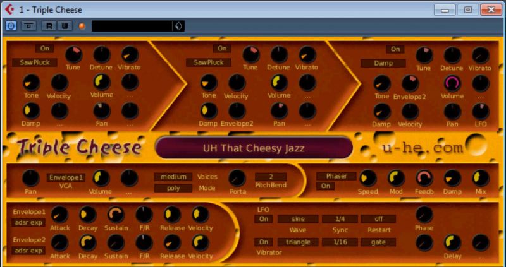Click third module Tune knob
The height and width of the screenshot is (267, 506).
(424, 55)
